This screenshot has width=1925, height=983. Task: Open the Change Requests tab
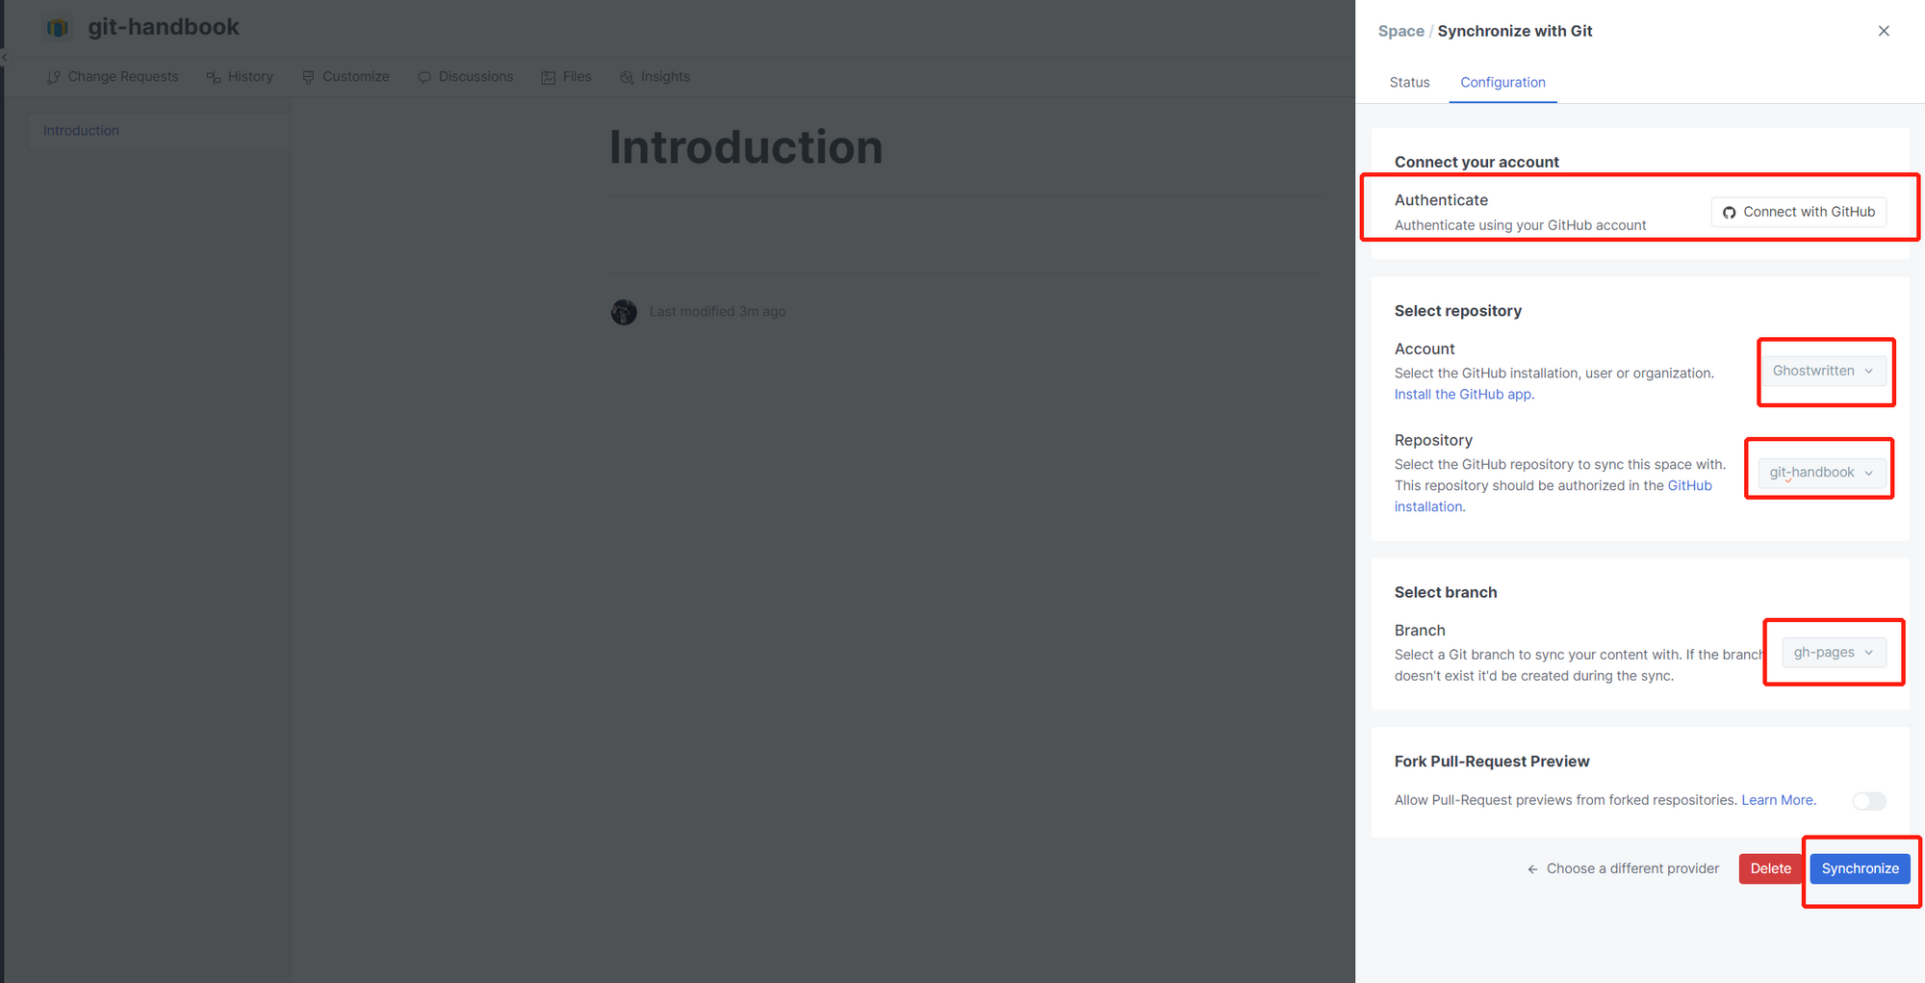tap(113, 77)
